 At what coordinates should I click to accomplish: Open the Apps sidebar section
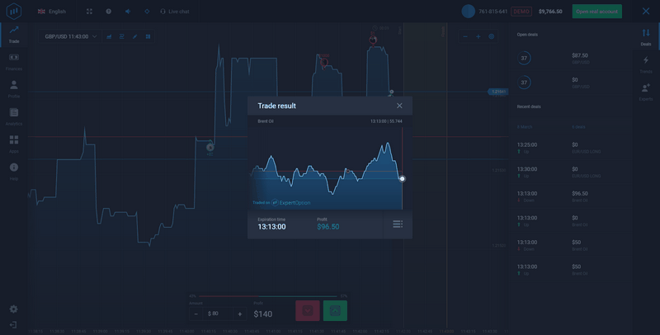(x=14, y=143)
